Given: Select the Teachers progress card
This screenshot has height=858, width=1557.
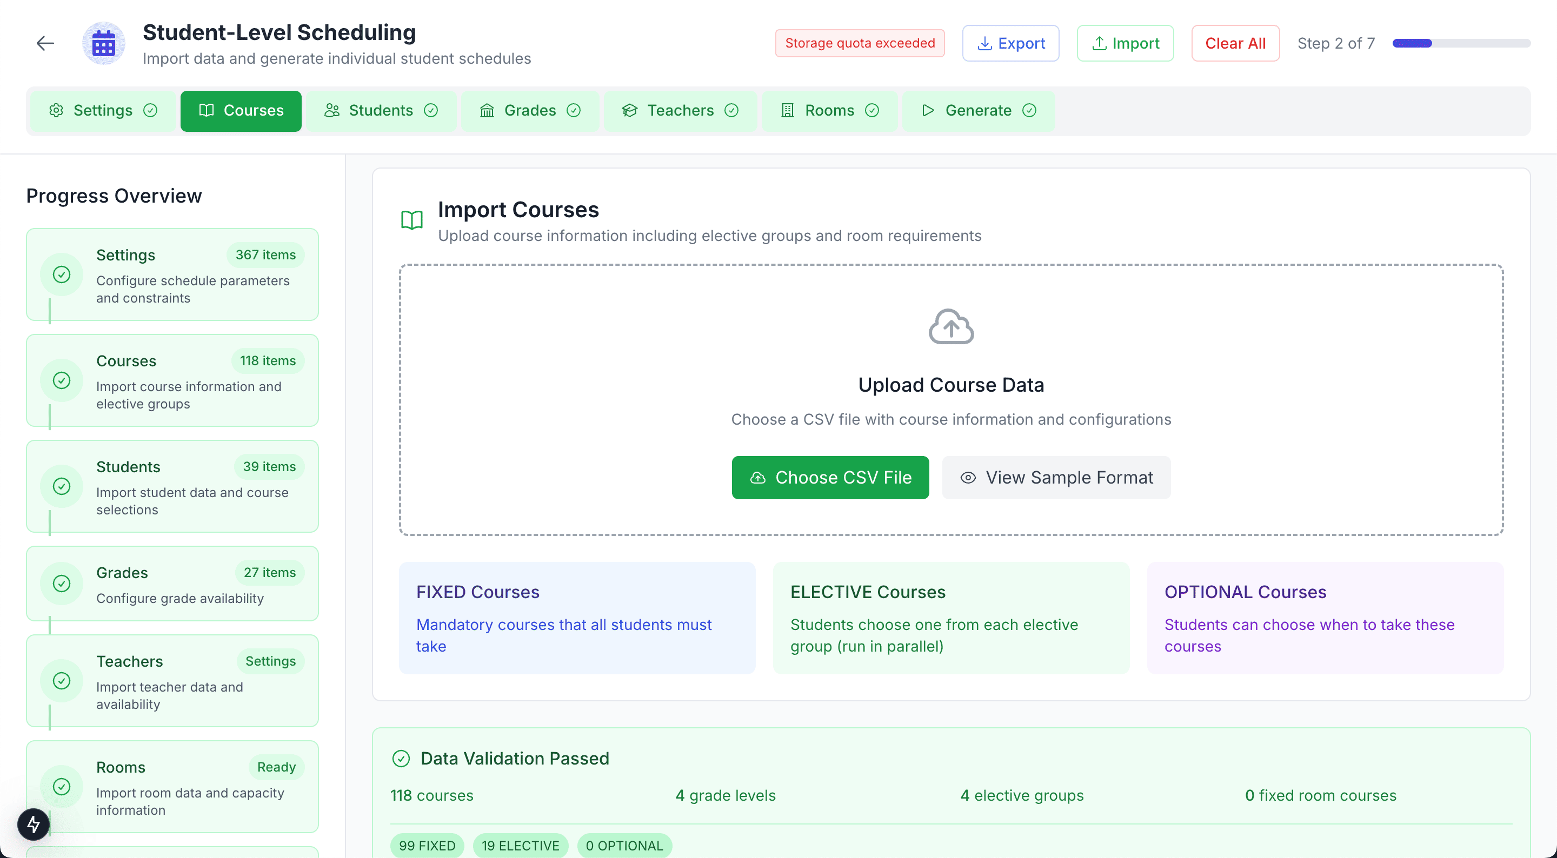Looking at the screenshot, I should [x=172, y=681].
